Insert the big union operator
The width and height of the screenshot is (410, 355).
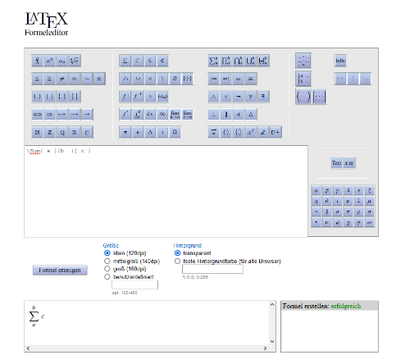pos(250,61)
